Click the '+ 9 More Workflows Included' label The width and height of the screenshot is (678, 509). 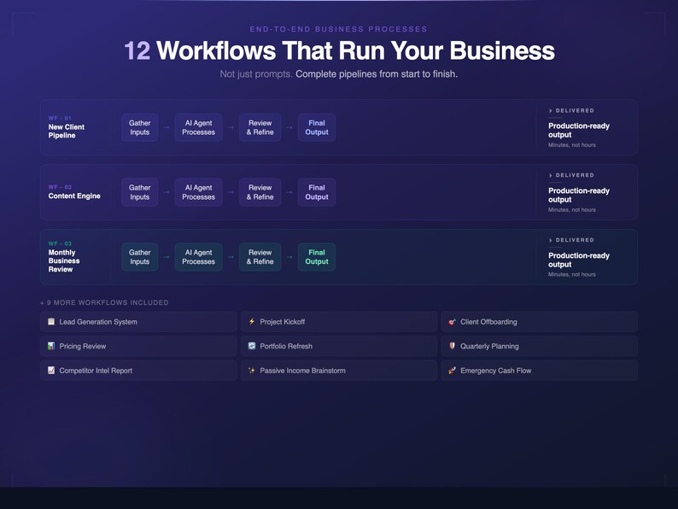tap(104, 302)
